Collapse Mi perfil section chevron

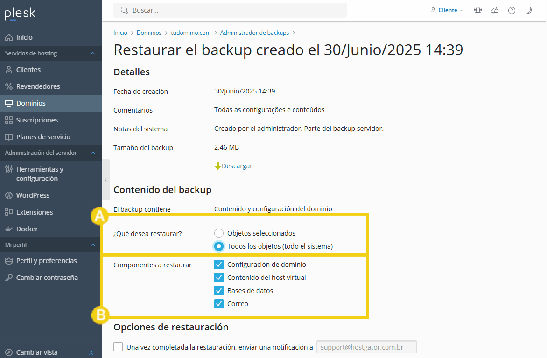coord(93,245)
